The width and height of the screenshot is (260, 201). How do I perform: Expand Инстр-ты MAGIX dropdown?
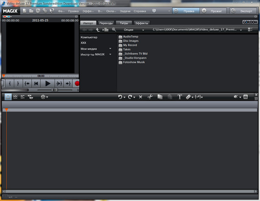(110, 54)
